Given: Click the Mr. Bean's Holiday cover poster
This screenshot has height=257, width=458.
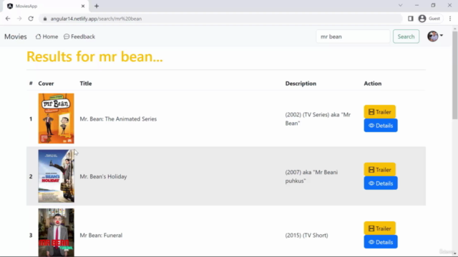Looking at the screenshot, I should (x=56, y=176).
